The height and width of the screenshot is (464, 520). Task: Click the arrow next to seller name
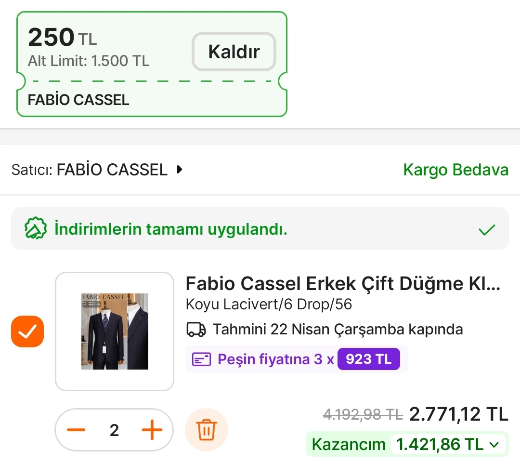pos(180,170)
